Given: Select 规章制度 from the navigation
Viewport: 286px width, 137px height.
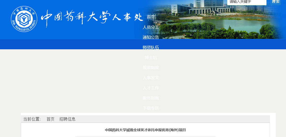Looking at the screenshot, I should pos(151,68).
